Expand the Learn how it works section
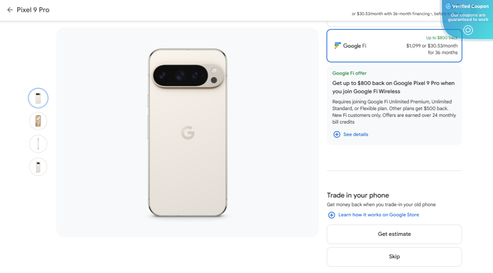493x273 pixels. 378,215
